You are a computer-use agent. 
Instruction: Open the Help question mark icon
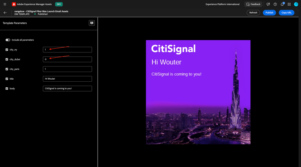(275, 4)
